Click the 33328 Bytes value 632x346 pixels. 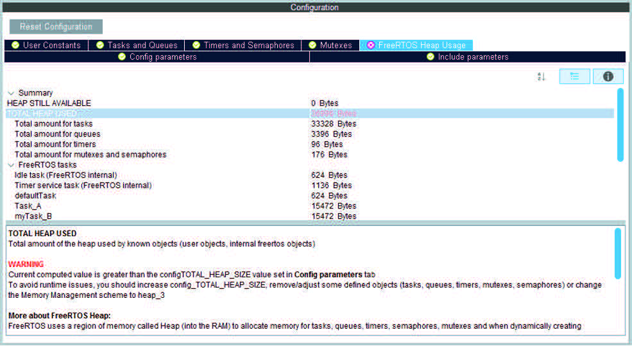334,124
